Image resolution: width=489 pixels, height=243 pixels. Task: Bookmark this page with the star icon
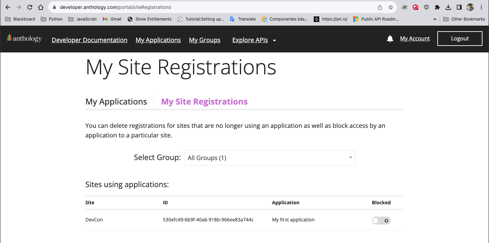[x=391, y=7]
